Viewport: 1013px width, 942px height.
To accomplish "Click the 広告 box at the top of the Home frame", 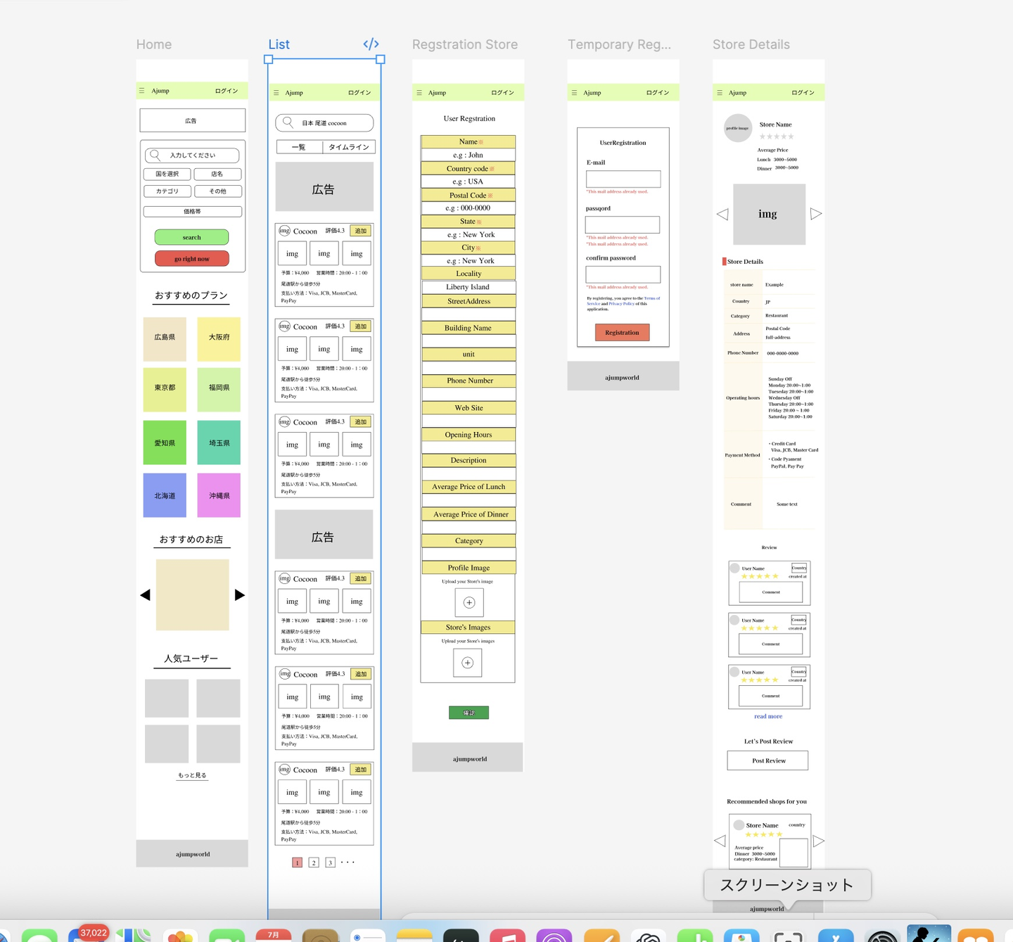I will [193, 120].
